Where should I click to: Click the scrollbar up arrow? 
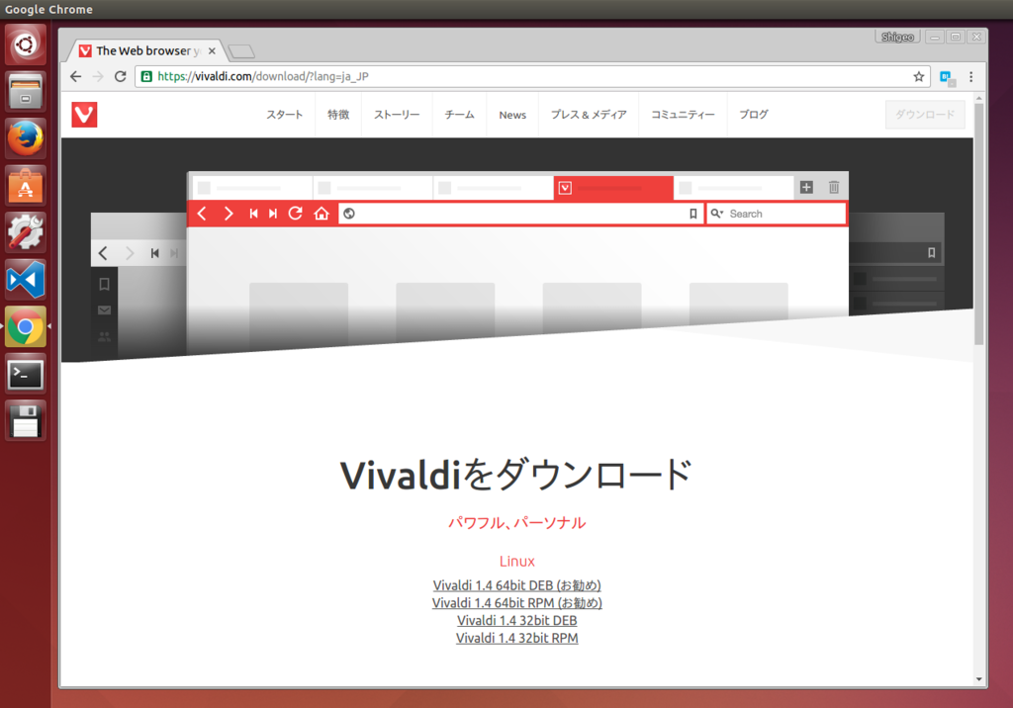coord(978,98)
